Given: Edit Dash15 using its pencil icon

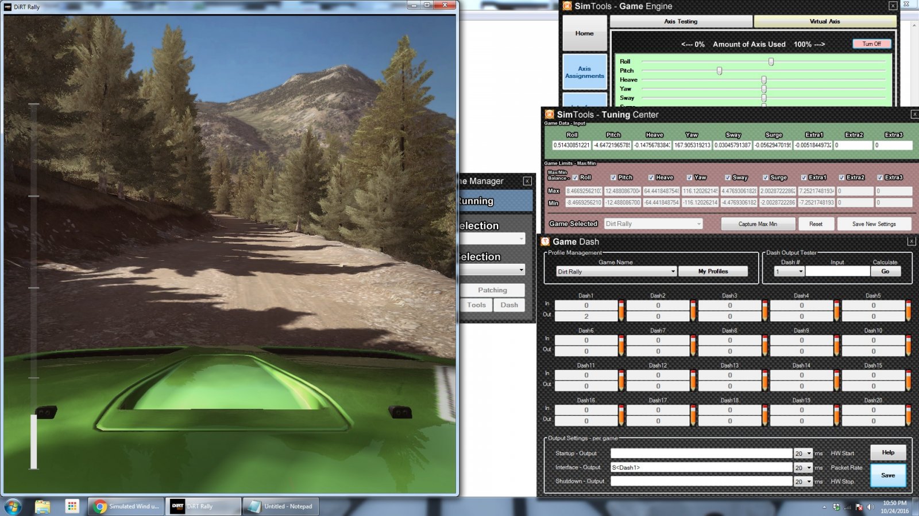Looking at the screenshot, I should (908, 380).
